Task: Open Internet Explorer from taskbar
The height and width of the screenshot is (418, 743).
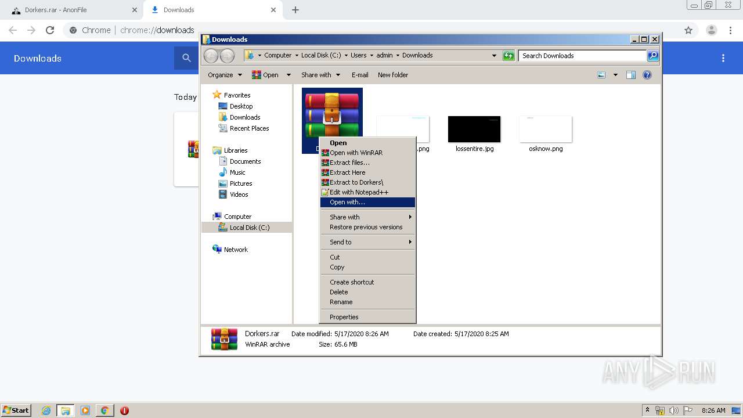Action: [46, 410]
